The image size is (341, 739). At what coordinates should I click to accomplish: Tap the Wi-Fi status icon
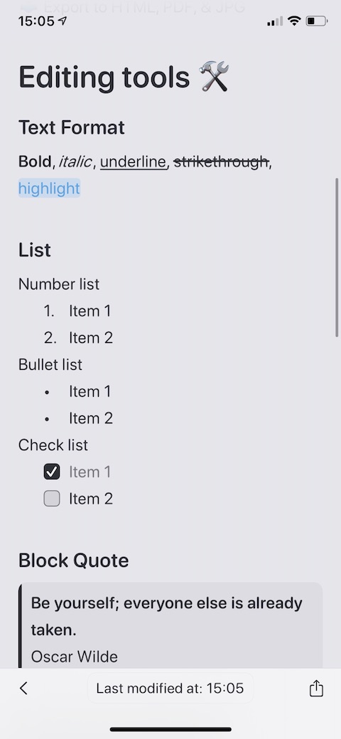point(294,21)
